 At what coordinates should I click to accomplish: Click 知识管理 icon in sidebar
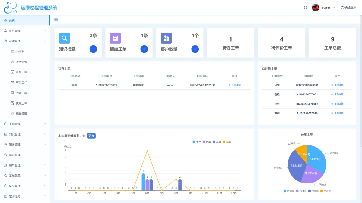6,134
